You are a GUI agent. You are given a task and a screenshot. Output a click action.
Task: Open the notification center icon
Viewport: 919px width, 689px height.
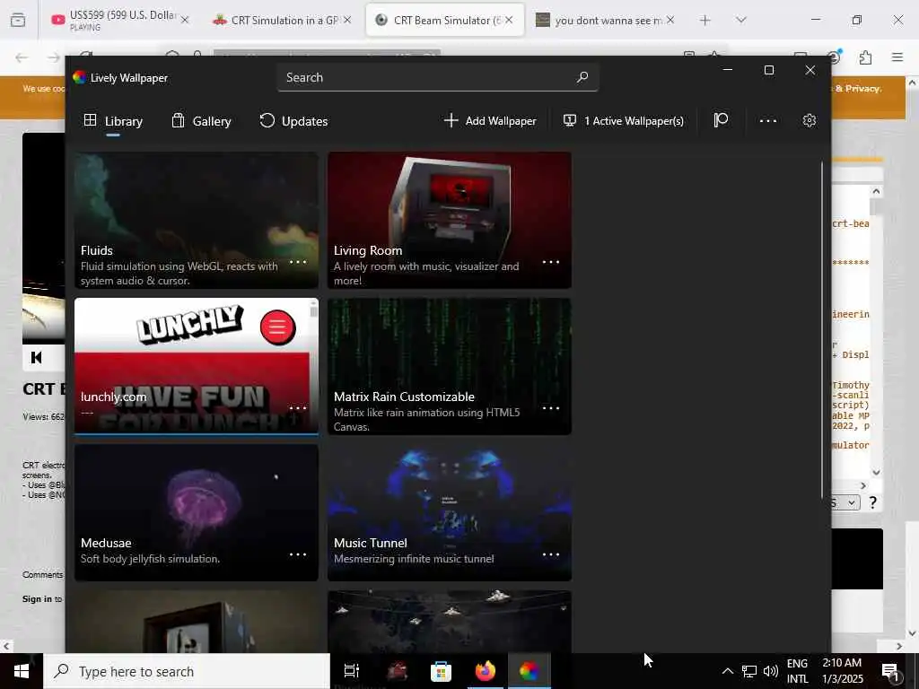890,671
